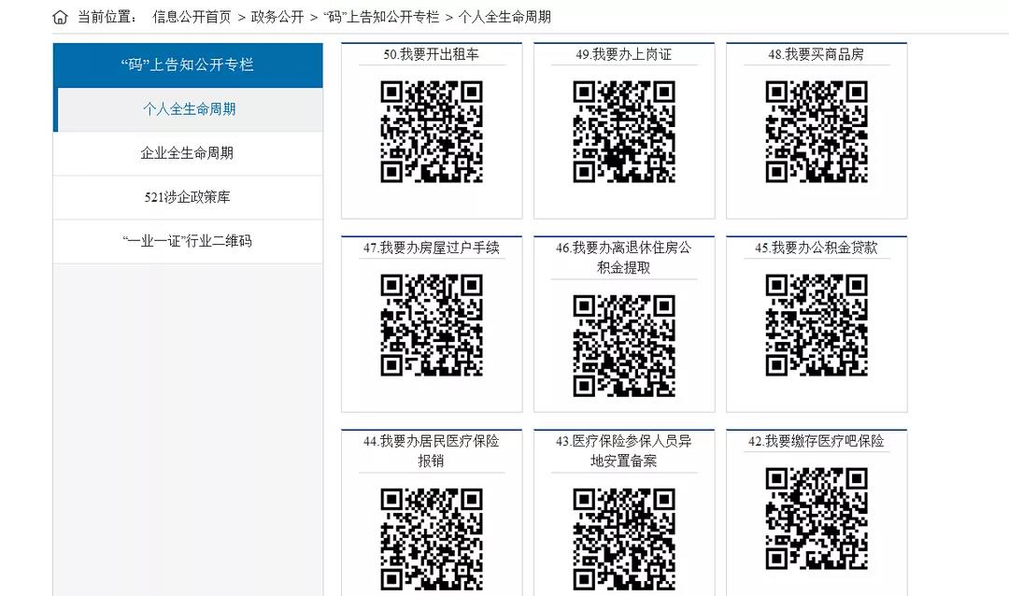
Task: Go to 政务公开 breadcrumb link
Action: tap(277, 18)
